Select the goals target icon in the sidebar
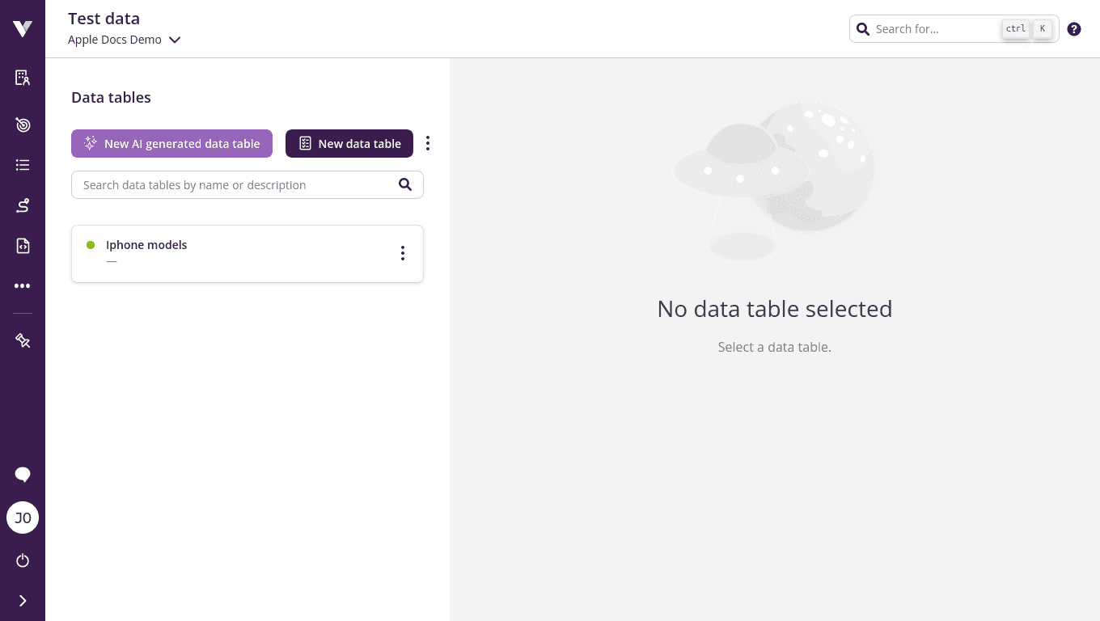The image size is (1100, 621). click(22, 125)
